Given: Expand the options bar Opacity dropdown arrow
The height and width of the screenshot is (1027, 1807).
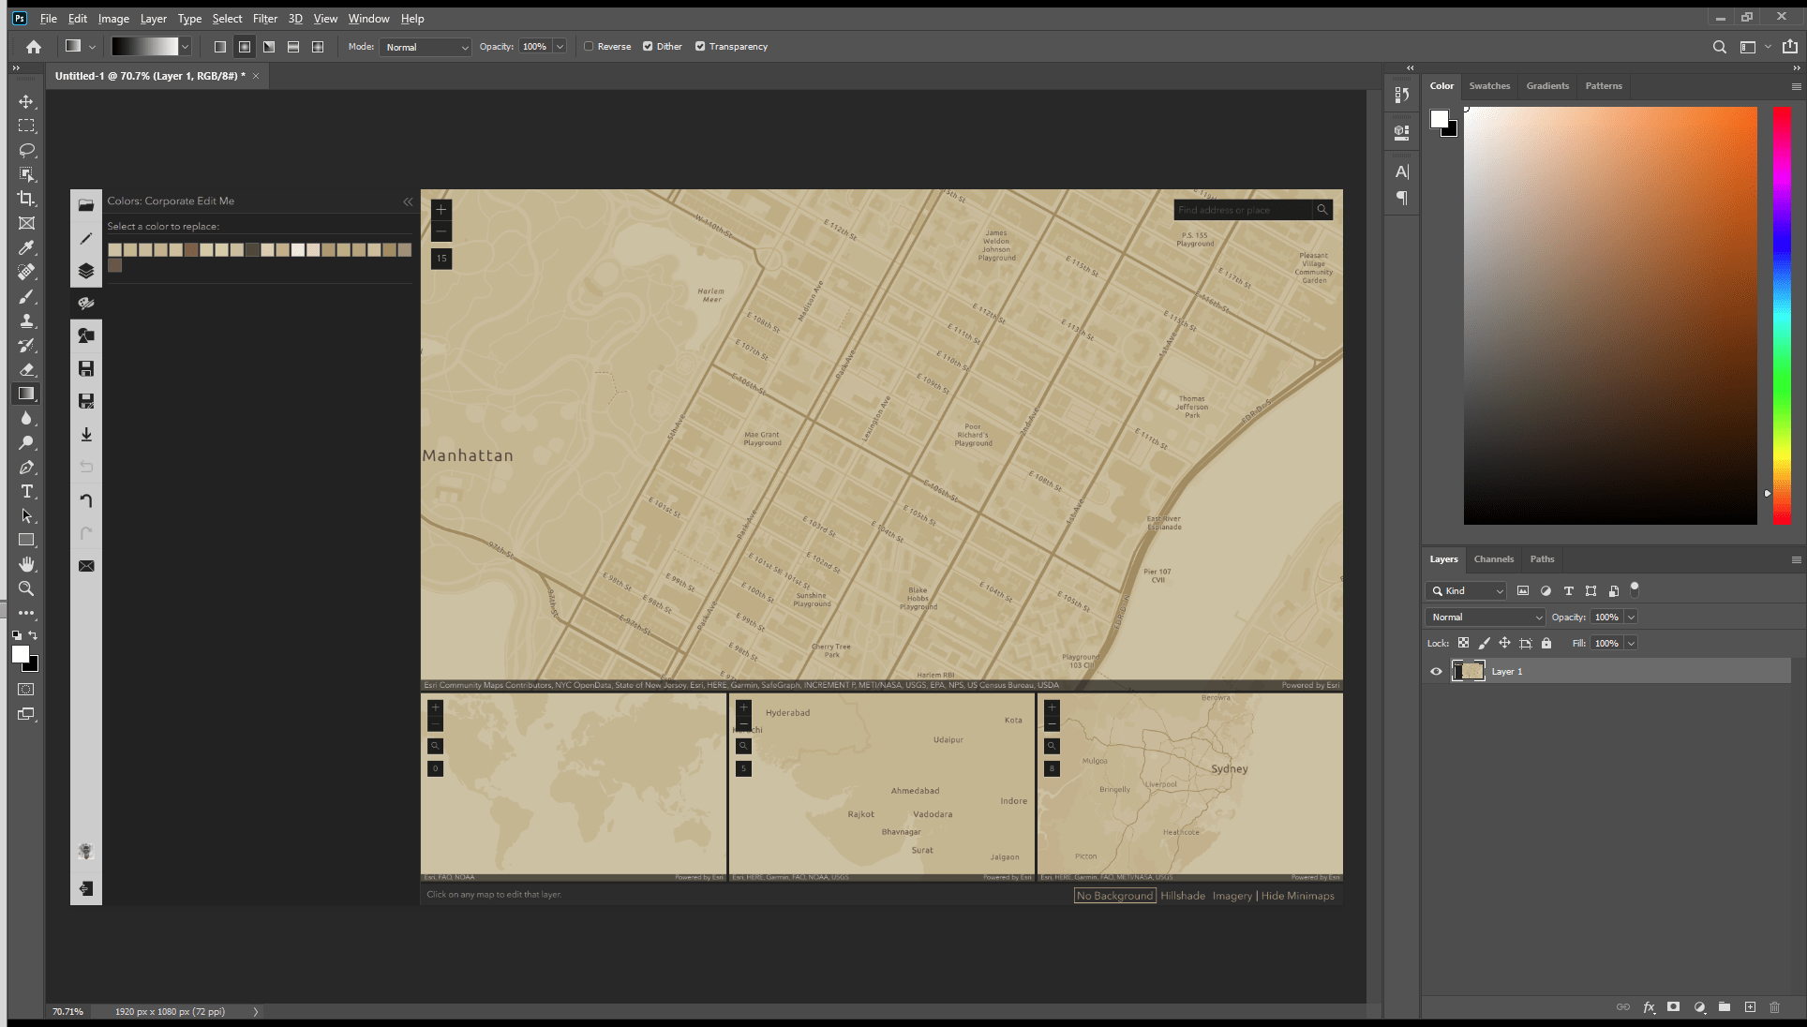Looking at the screenshot, I should (560, 47).
